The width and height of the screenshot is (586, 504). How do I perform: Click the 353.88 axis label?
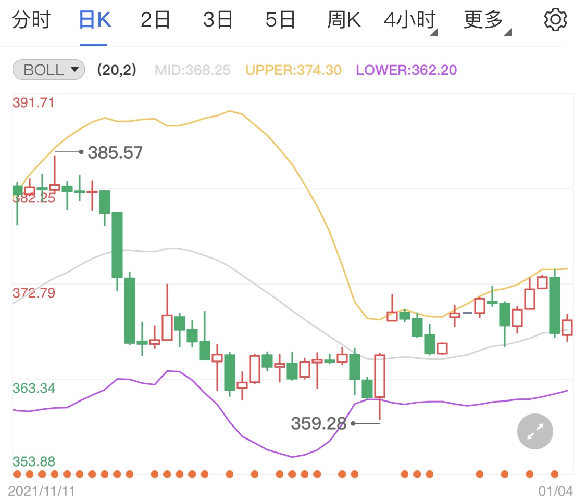click(34, 461)
